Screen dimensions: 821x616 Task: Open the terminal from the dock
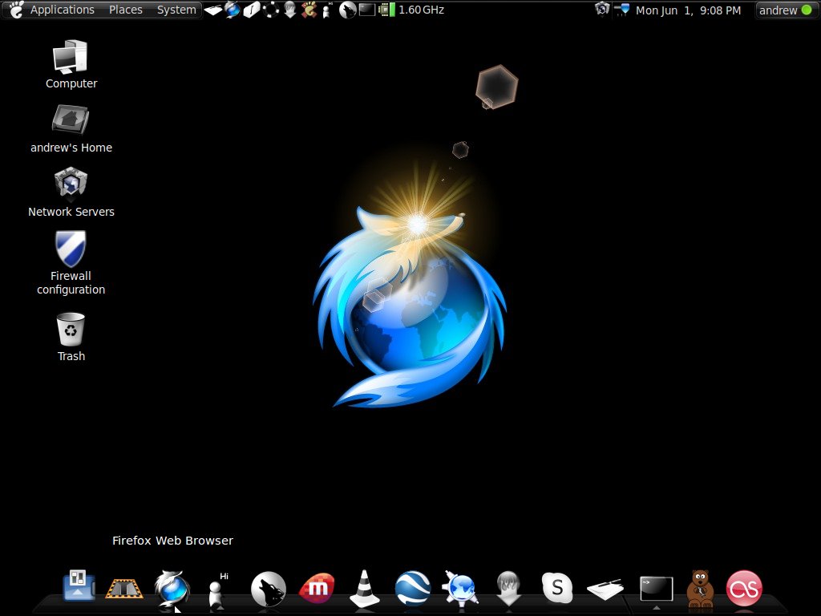(x=655, y=588)
